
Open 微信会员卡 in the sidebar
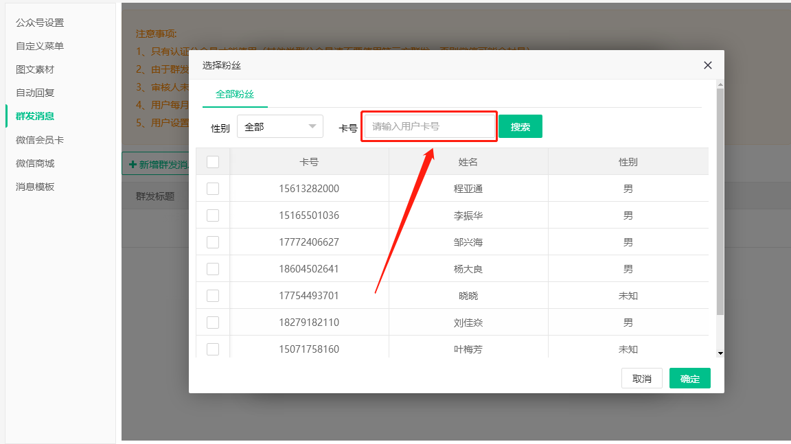pos(40,140)
